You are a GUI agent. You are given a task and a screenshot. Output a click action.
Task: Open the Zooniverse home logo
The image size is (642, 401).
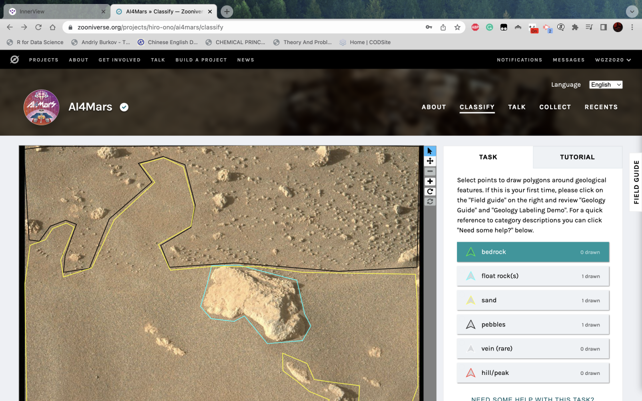tap(15, 60)
